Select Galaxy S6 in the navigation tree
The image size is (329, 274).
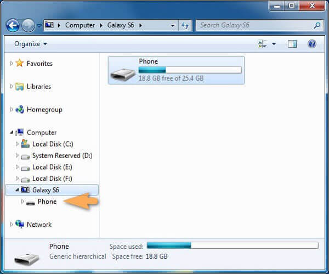pyautogui.click(x=46, y=190)
